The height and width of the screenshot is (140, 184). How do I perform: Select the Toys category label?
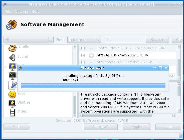(x=21, y=93)
